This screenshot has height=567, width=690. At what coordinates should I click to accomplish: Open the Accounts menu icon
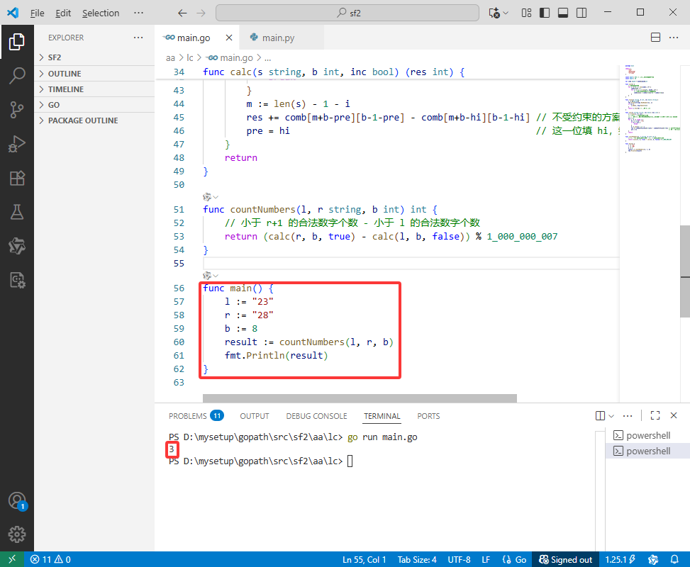[x=17, y=501]
